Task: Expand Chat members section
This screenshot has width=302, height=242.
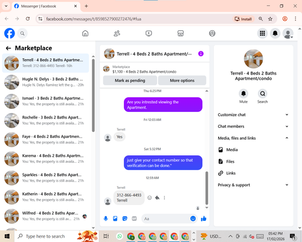Action: [x=253, y=126]
